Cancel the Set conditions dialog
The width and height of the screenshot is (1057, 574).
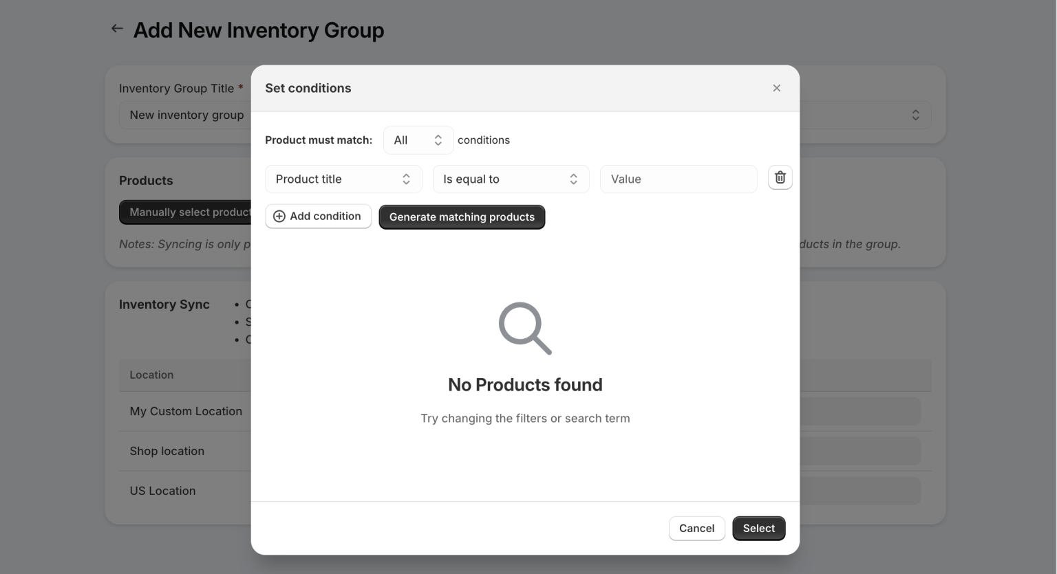click(696, 528)
